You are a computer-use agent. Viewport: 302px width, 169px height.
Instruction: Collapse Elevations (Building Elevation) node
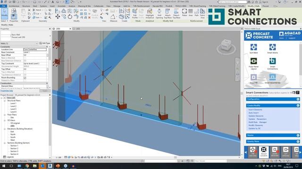point(5,129)
